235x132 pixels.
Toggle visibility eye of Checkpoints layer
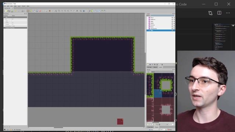pos(172,29)
